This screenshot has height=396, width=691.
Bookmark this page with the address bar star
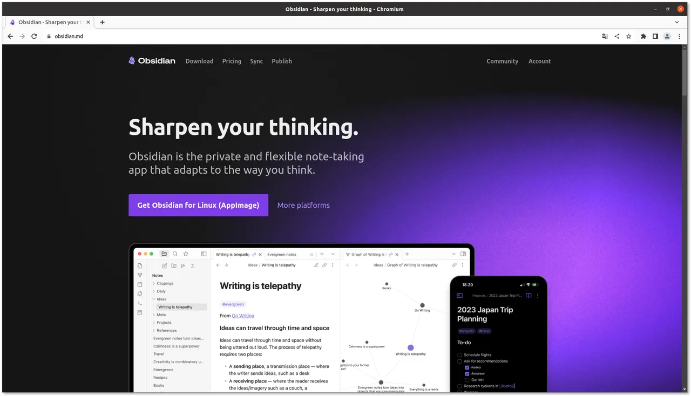point(628,36)
